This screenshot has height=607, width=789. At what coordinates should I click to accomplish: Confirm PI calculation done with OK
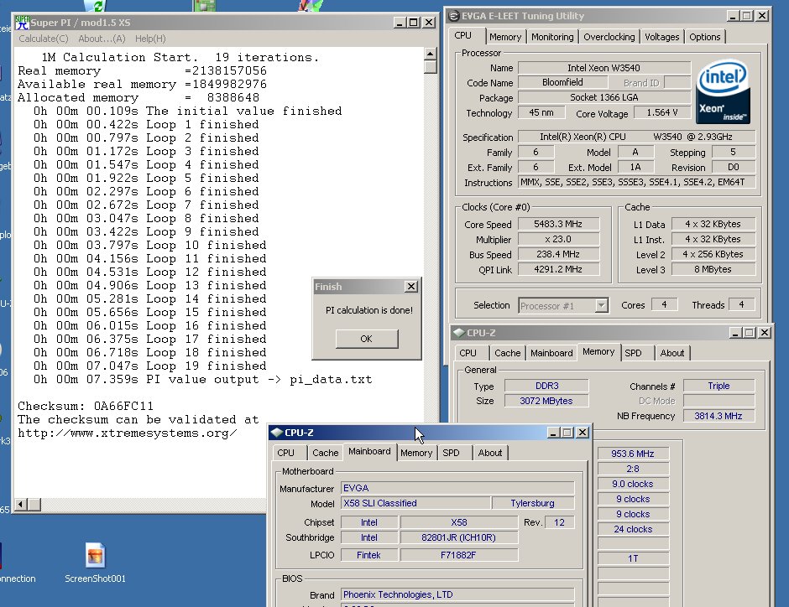coord(367,339)
